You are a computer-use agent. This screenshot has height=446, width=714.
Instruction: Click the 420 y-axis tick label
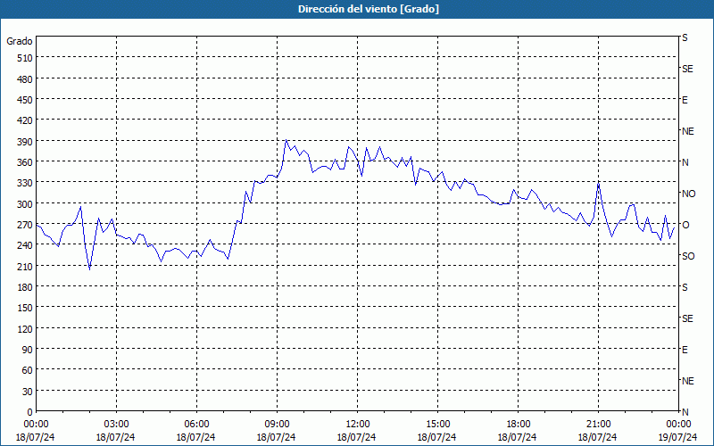26,120
